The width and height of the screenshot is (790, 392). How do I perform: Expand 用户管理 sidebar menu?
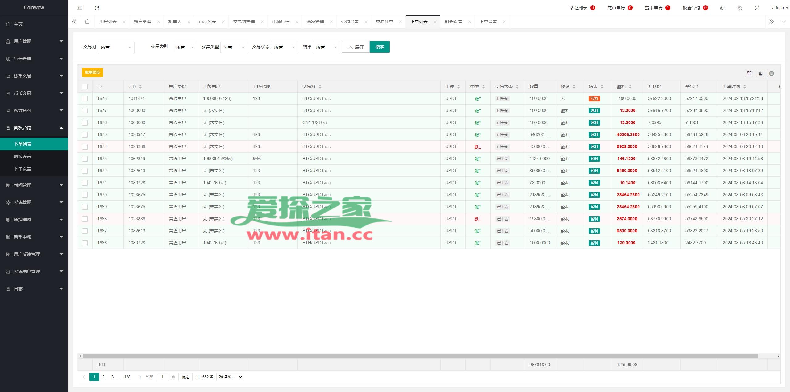point(34,41)
